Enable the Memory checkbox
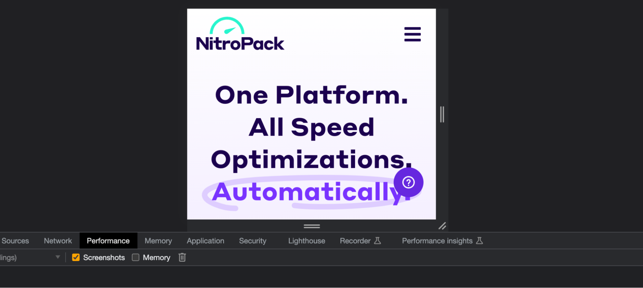The image size is (643, 288). 135,257
